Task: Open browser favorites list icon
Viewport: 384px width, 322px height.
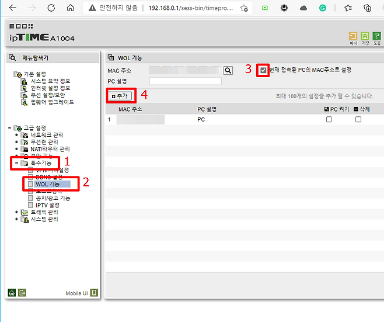Action: point(348,8)
